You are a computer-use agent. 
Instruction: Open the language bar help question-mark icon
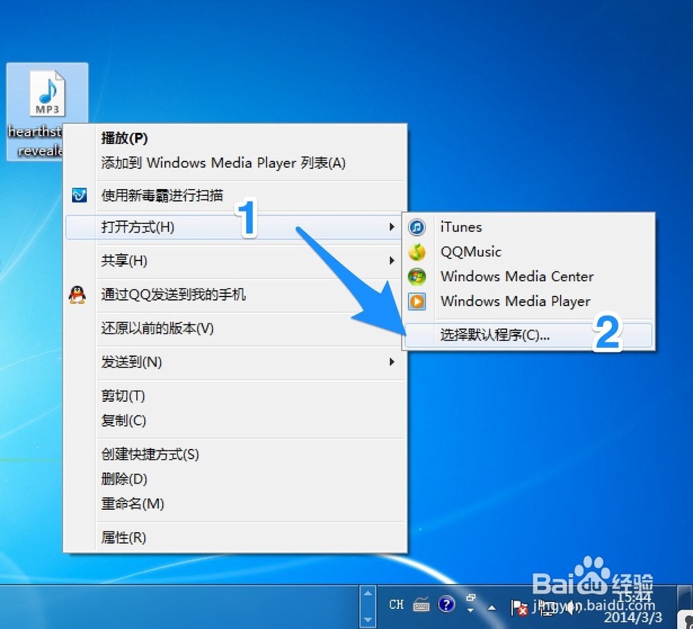tap(446, 604)
